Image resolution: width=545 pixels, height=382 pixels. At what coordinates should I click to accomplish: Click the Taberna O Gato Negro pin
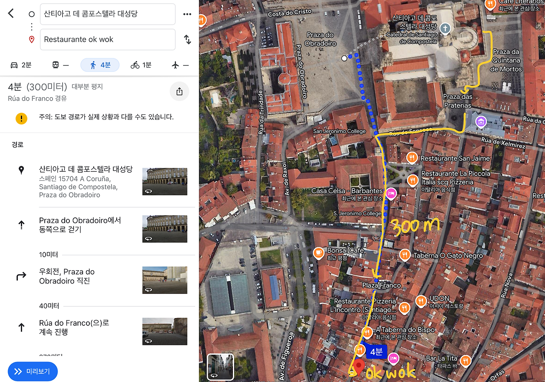(404, 255)
